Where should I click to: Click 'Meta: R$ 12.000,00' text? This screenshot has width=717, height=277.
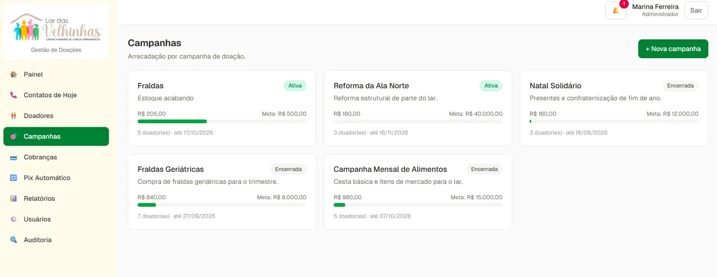point(672,114)
